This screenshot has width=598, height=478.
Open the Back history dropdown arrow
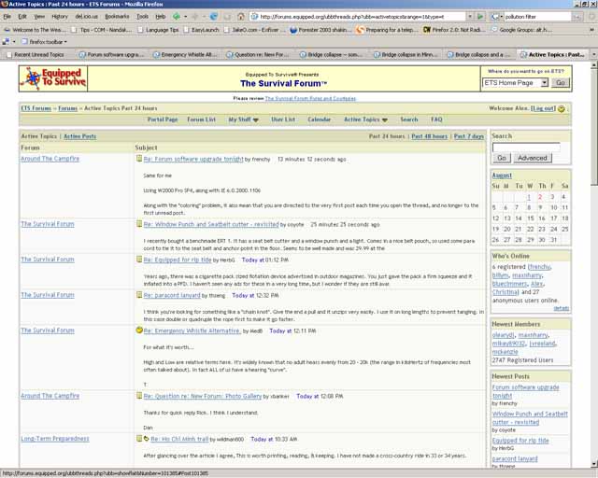[185, 17]
